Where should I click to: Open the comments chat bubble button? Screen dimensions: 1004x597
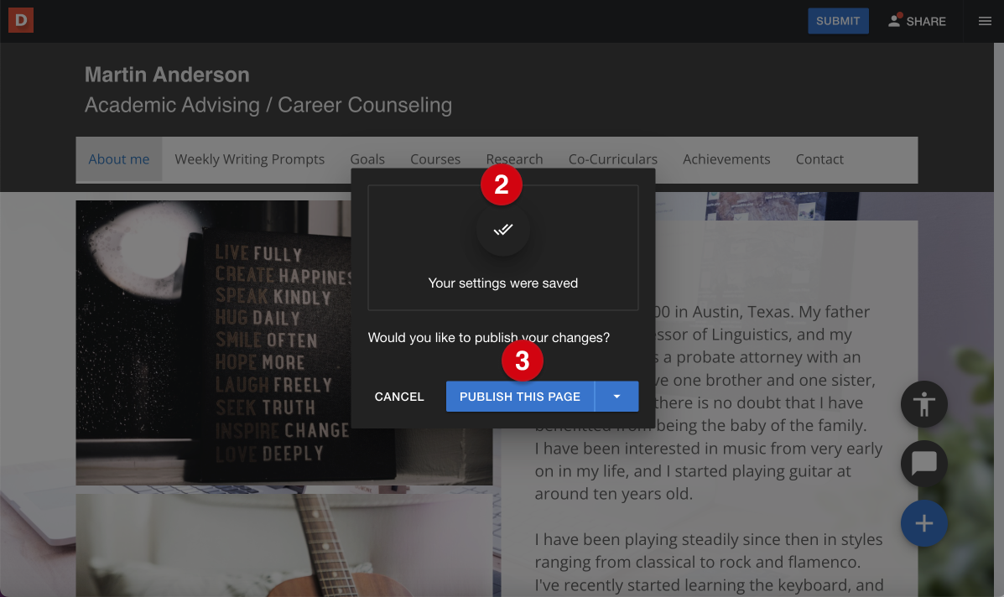924,464
